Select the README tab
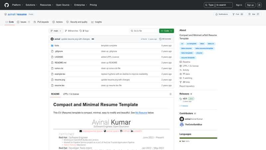Screen dimensions: 266x150 [55, 94]
